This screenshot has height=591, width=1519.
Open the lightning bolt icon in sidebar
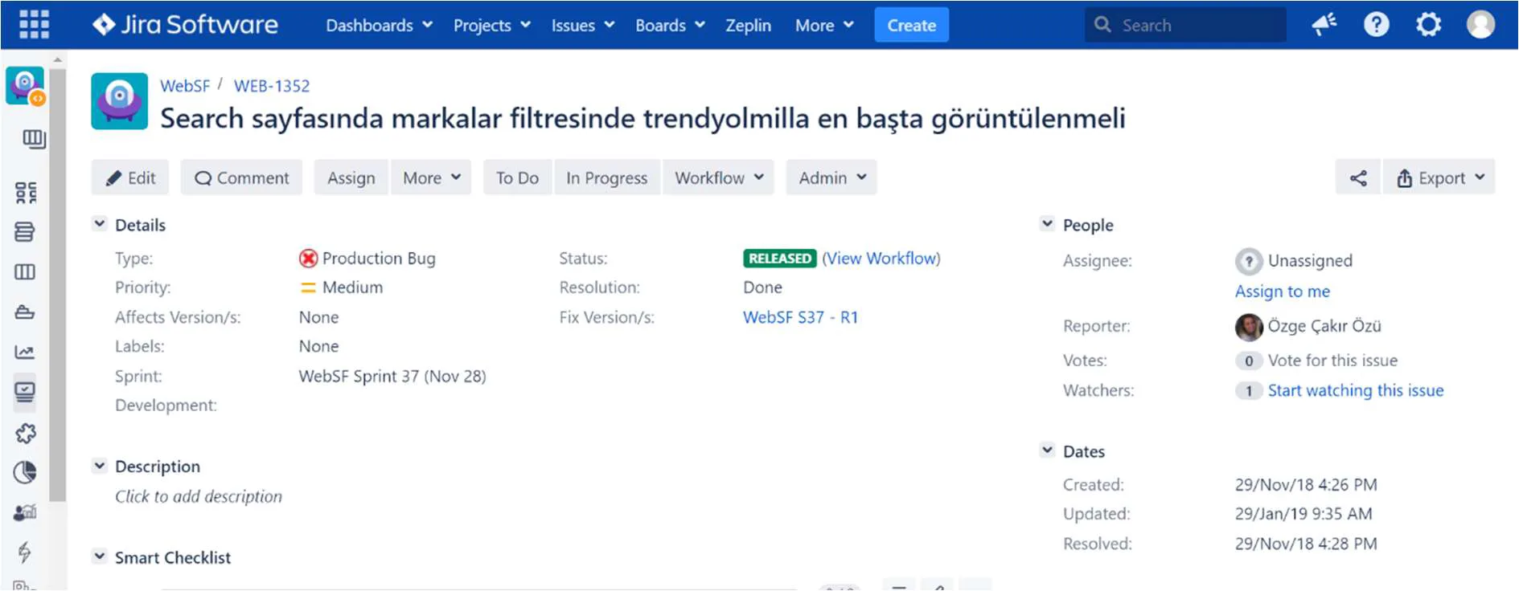click(25, 552)
